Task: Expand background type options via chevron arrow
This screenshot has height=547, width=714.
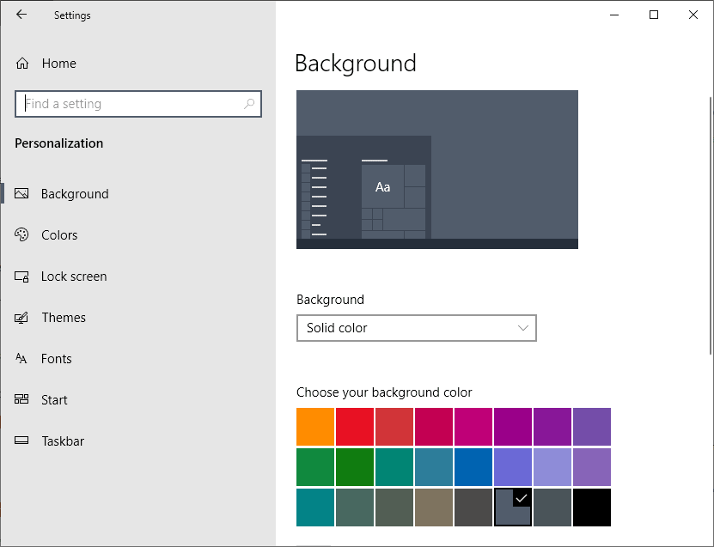Action: tap(523, 328)
